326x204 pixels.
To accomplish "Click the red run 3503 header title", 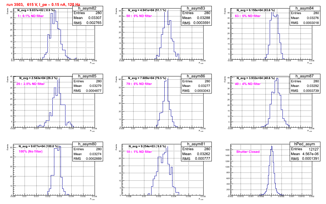I will coord(43,5).
